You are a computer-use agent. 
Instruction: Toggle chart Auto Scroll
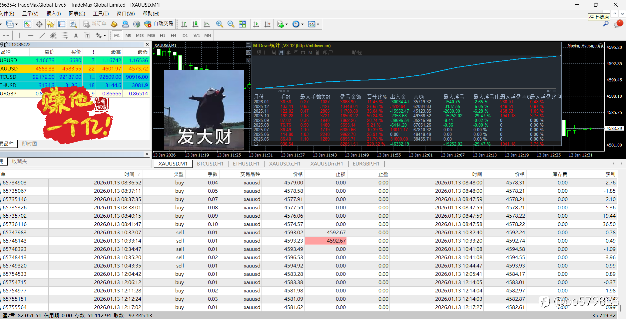(x=256, y=24)
